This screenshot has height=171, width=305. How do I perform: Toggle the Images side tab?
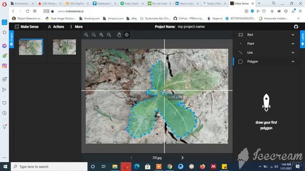[x=11, y=39]
